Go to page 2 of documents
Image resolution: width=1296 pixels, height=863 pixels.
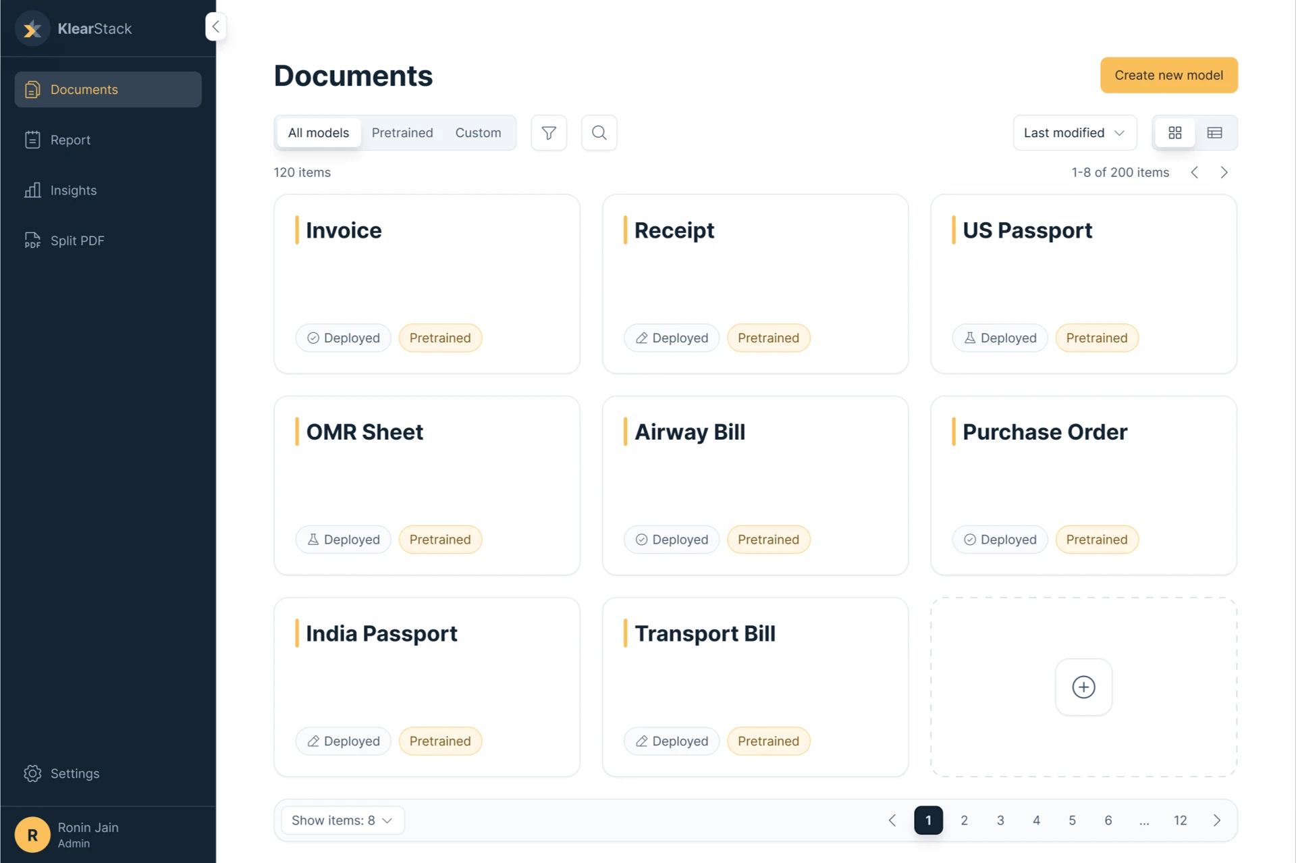pos(964,820)
